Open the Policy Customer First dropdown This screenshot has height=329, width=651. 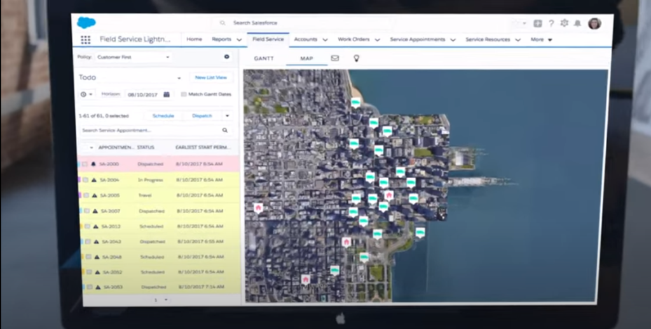[x=133, y=57]
